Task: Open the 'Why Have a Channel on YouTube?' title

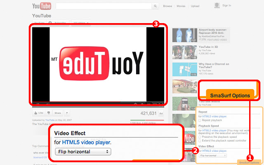Action: [x=214, y=66]
